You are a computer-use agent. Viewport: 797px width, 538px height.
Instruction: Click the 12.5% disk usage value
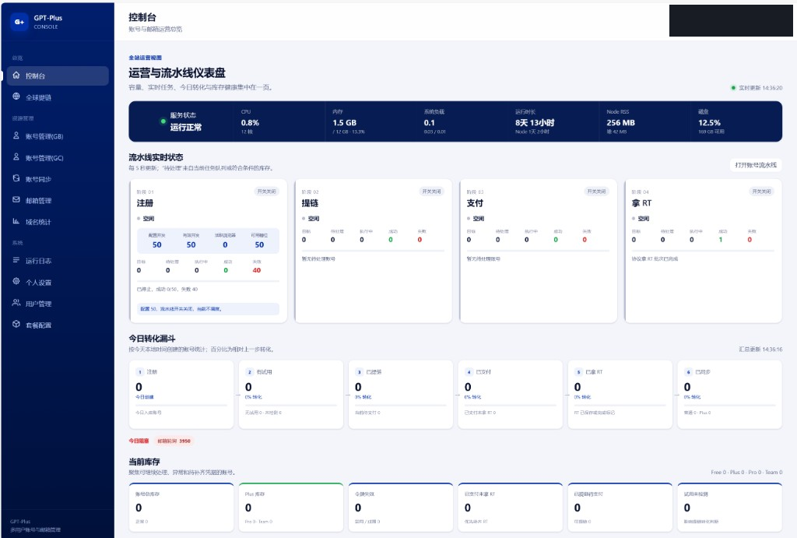point(709,122)
